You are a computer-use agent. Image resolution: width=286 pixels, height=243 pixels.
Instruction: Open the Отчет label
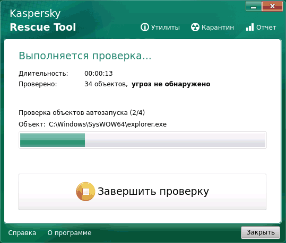[x=266, y=28]
